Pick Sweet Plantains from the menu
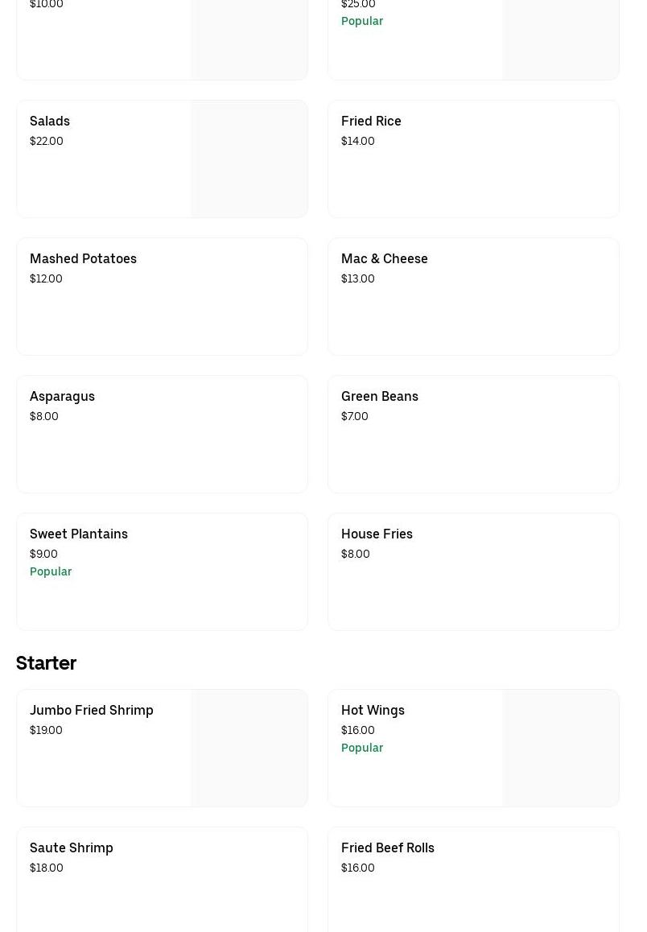The image size is (647, 932). (79, 534)
